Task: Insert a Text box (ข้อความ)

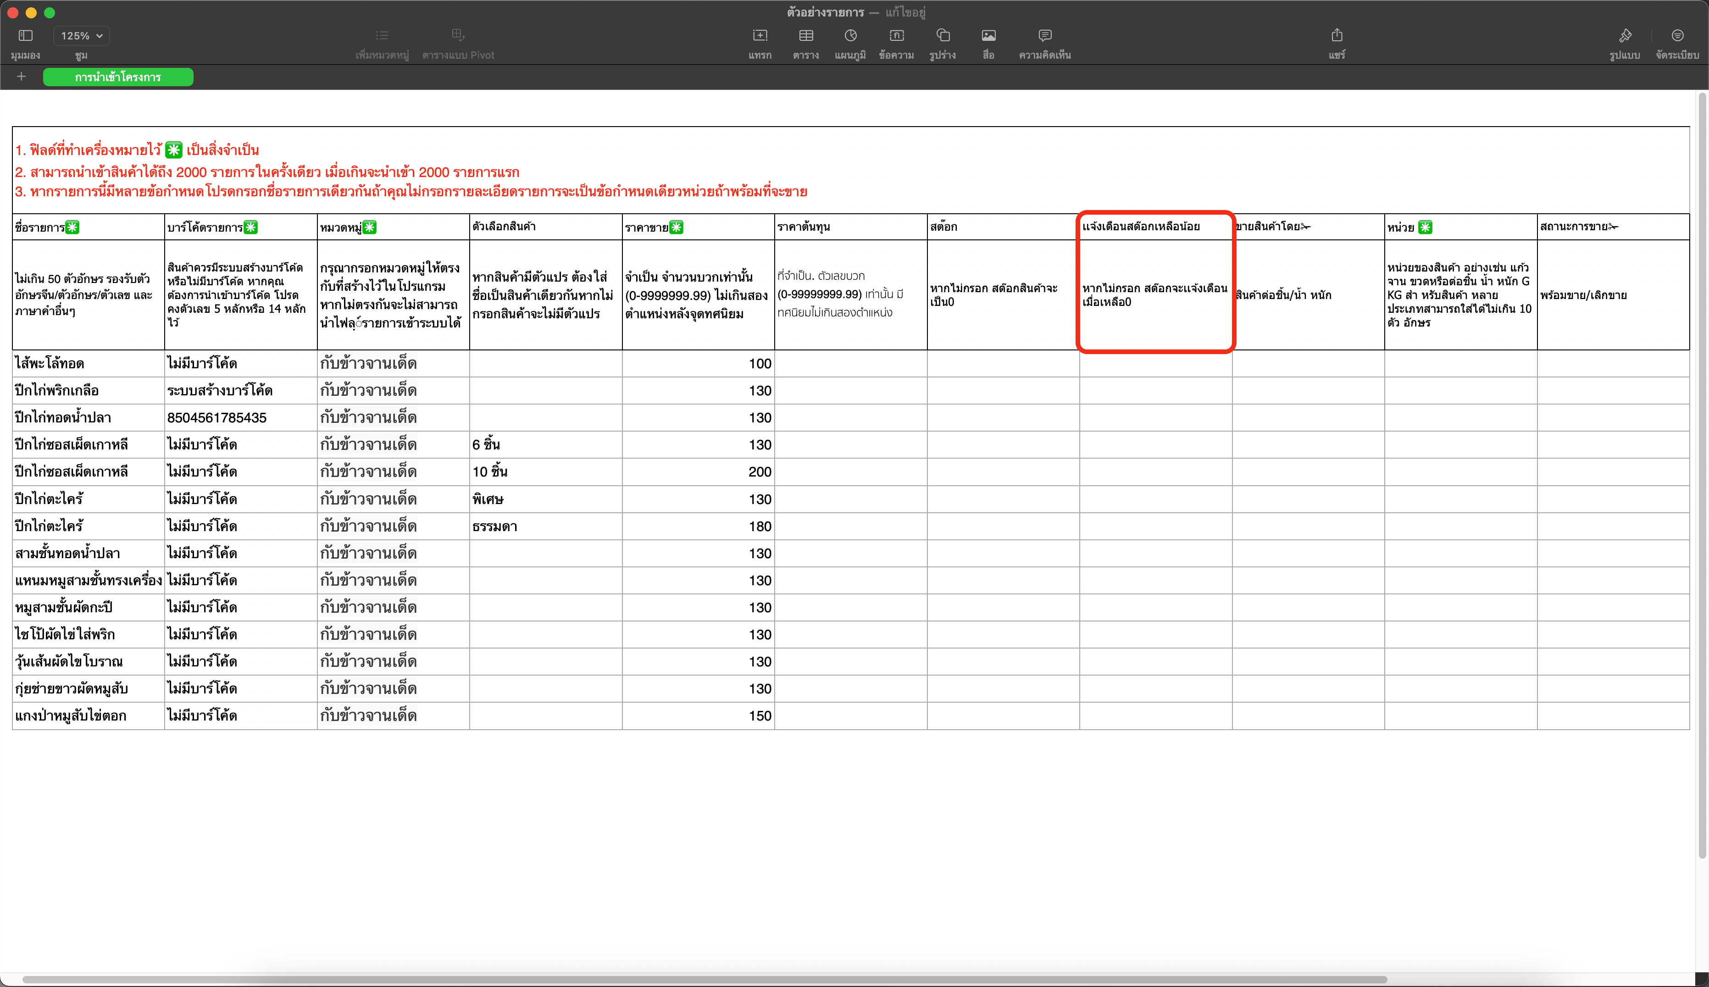Action: click(896, 35)
